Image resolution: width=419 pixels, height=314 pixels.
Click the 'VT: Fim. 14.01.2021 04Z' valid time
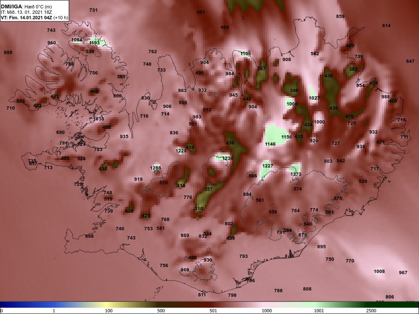point(26,18)
